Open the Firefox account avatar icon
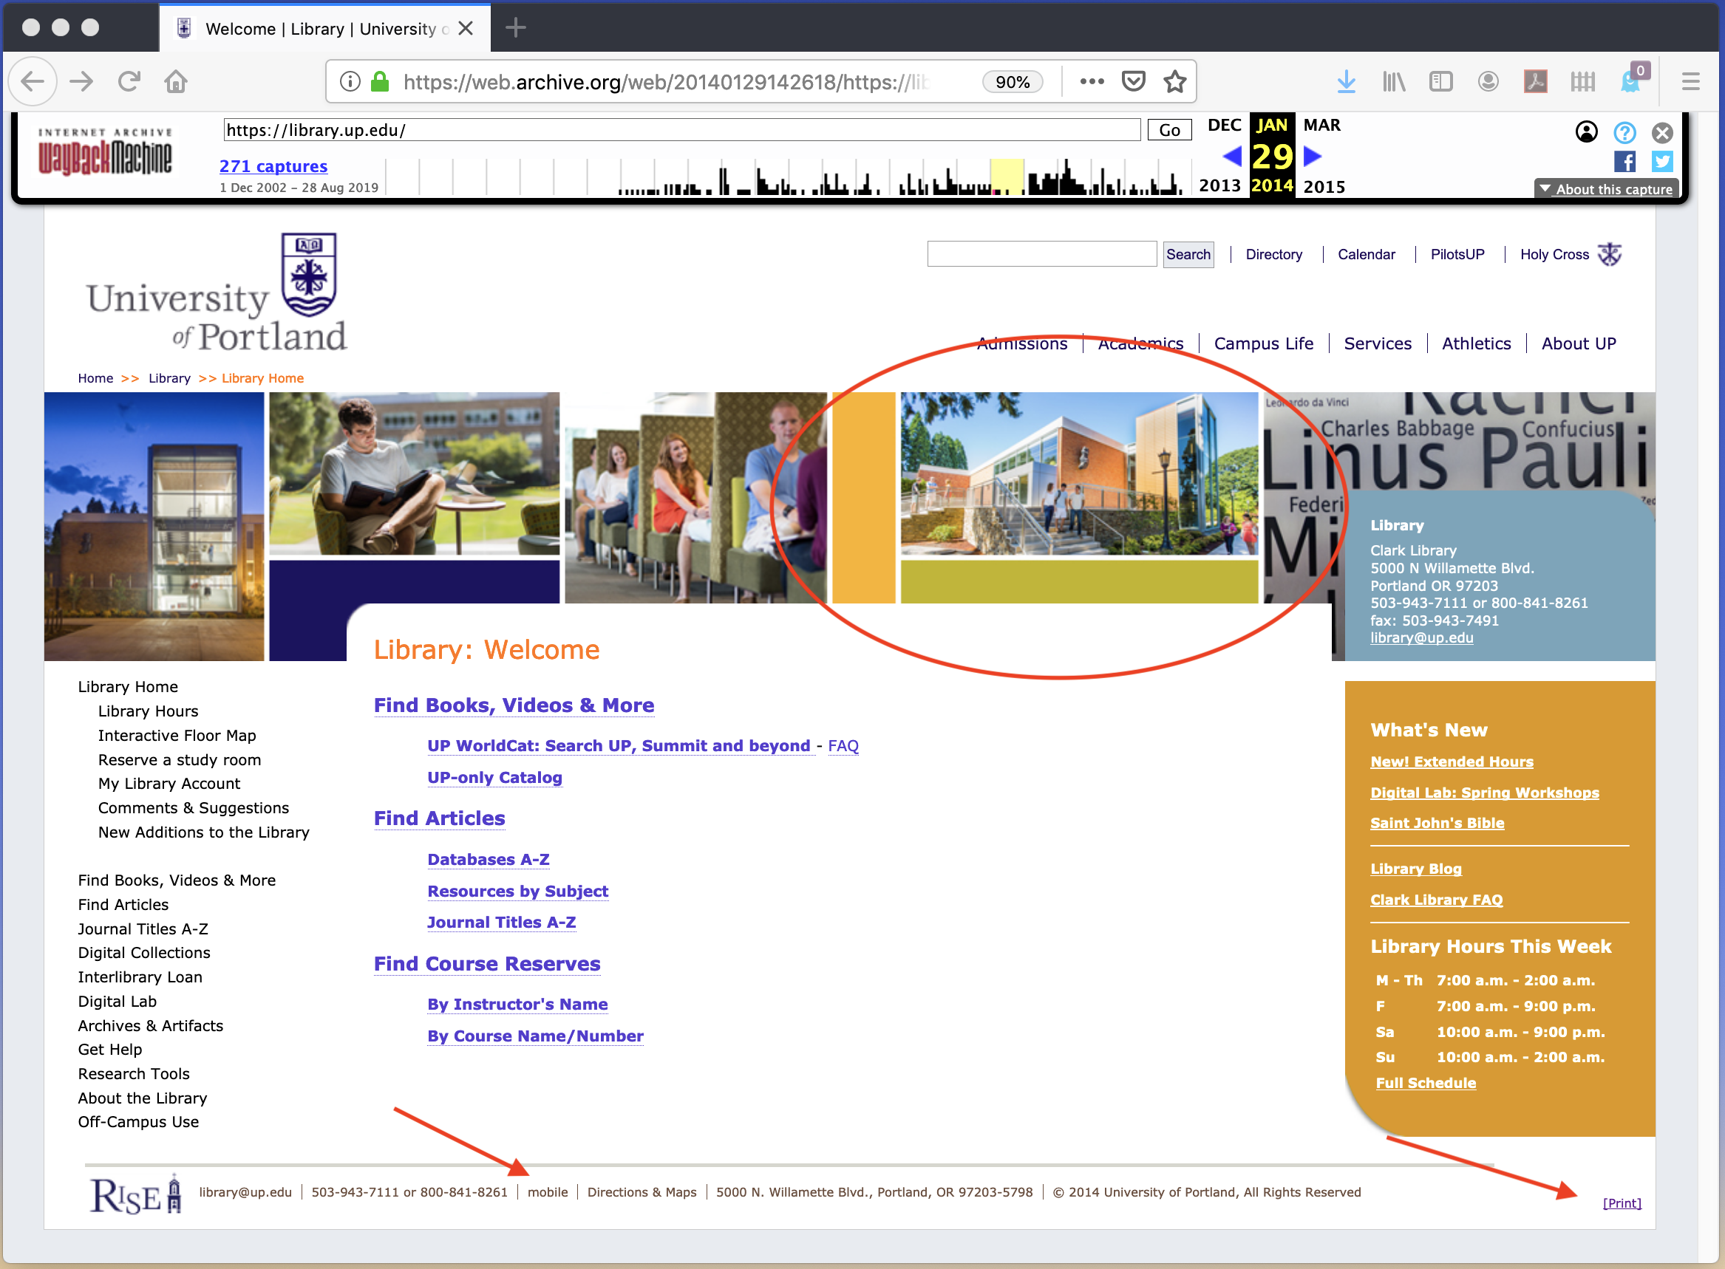Image resolution: width=1725 pixels, height=1269 pixels. tap(1488, 81)
